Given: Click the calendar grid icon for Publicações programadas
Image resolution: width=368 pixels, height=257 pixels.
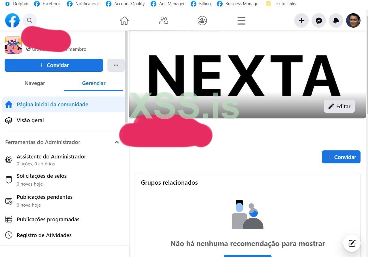Looking at the screenshot, I should [9, 219].
